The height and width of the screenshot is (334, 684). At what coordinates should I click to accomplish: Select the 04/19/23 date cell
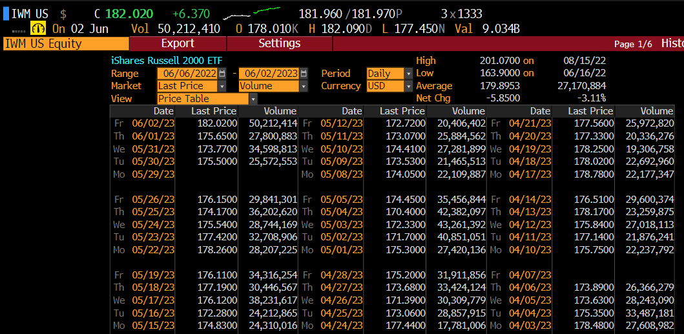(530, 149)
